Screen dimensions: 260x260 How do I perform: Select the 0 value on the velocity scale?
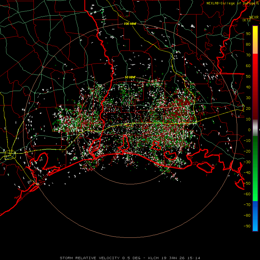(x=249, y=130)
